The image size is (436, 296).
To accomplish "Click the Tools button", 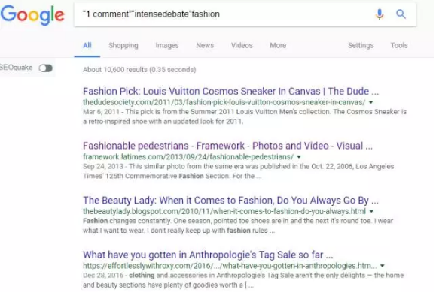I will pyautogui.click(x=399, y=45).
